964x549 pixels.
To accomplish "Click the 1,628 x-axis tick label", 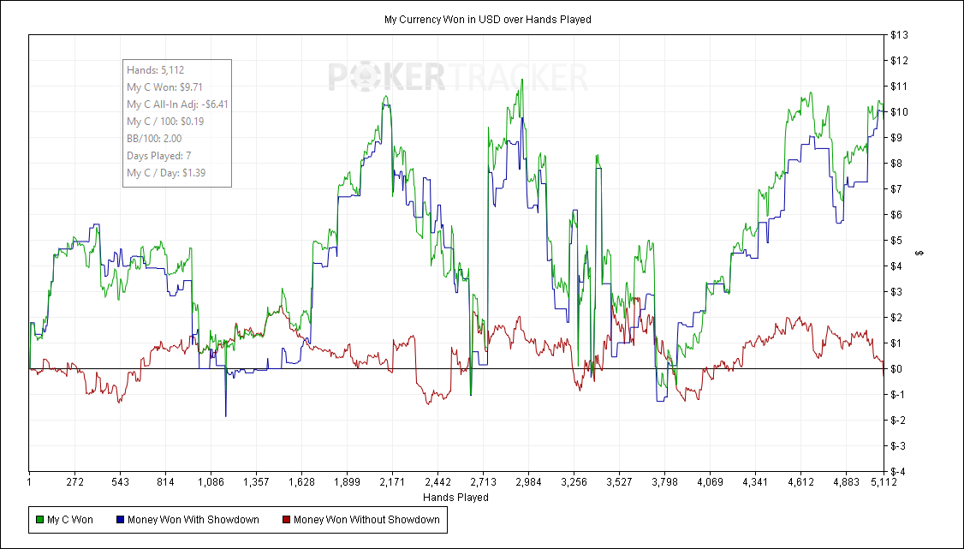I will click(x=302, y=482).
